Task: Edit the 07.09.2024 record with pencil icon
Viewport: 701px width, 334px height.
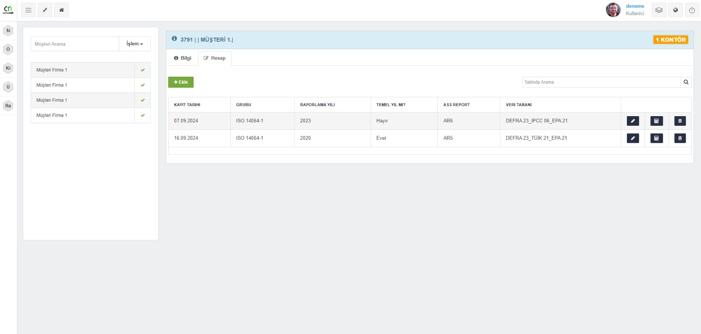Action: coord(633,121)
